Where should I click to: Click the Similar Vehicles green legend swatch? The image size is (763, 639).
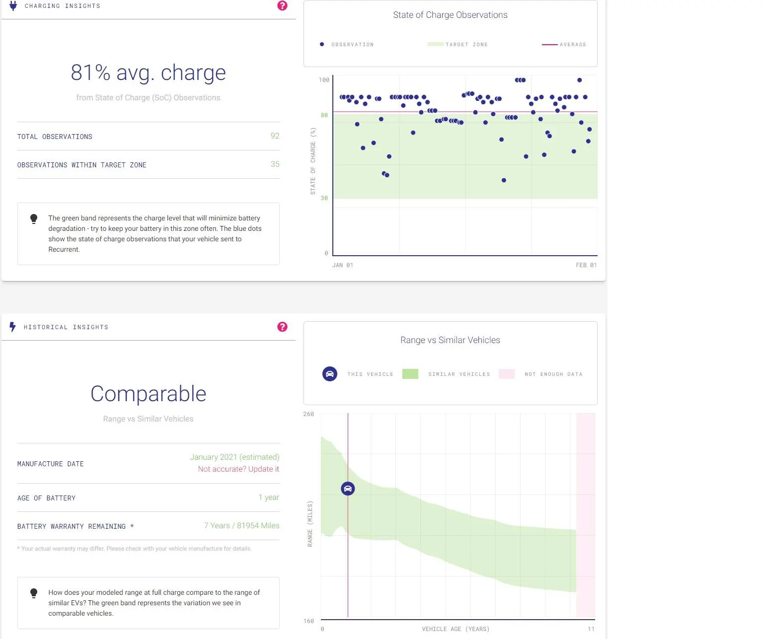click(x=410, y=374)
